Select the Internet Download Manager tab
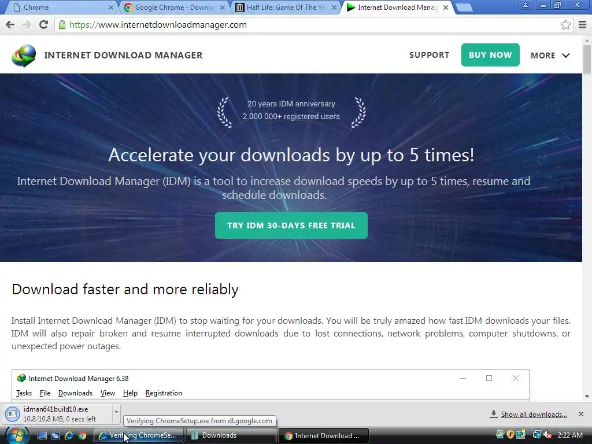Image resolution: width=592 pixels, height=444 pixels. pos(398,8)
